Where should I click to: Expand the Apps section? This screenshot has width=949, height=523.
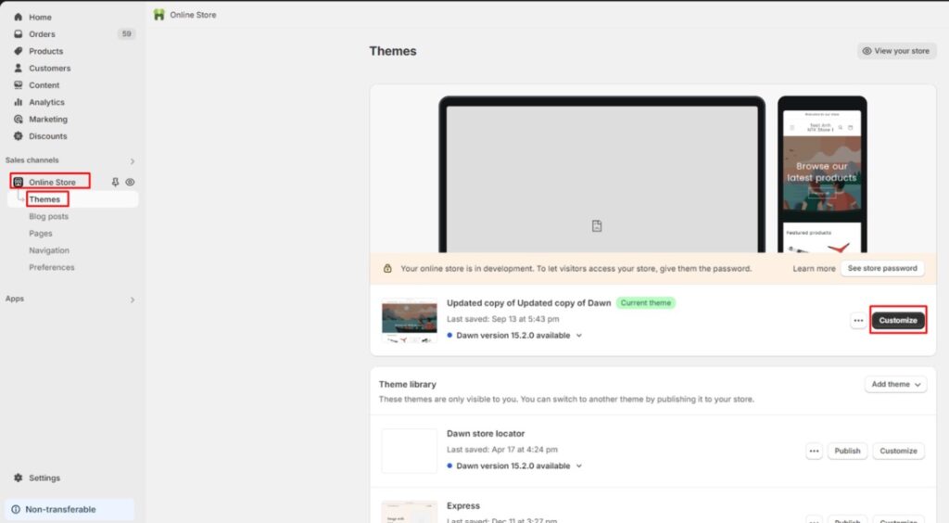[132, 300]
